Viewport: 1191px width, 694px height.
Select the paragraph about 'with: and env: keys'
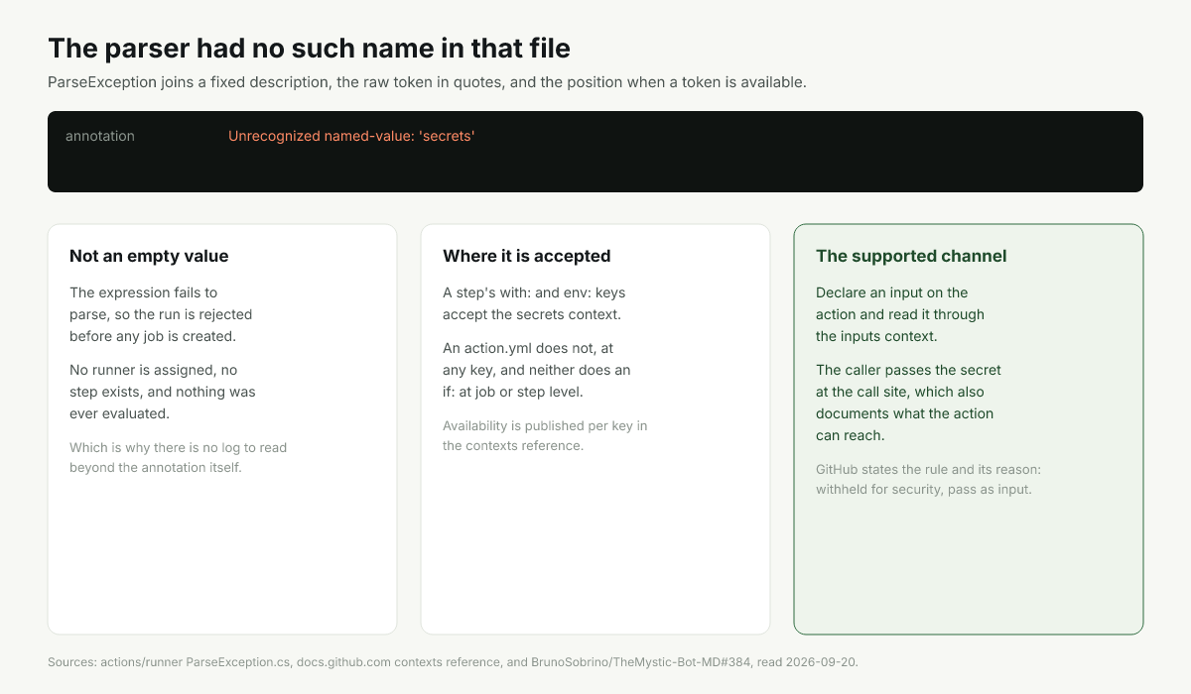pyautogui.click(x=534, y=303)
